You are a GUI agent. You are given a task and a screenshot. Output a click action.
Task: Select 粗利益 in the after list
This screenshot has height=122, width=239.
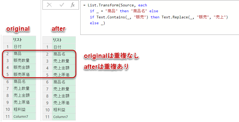click(64, 110)
